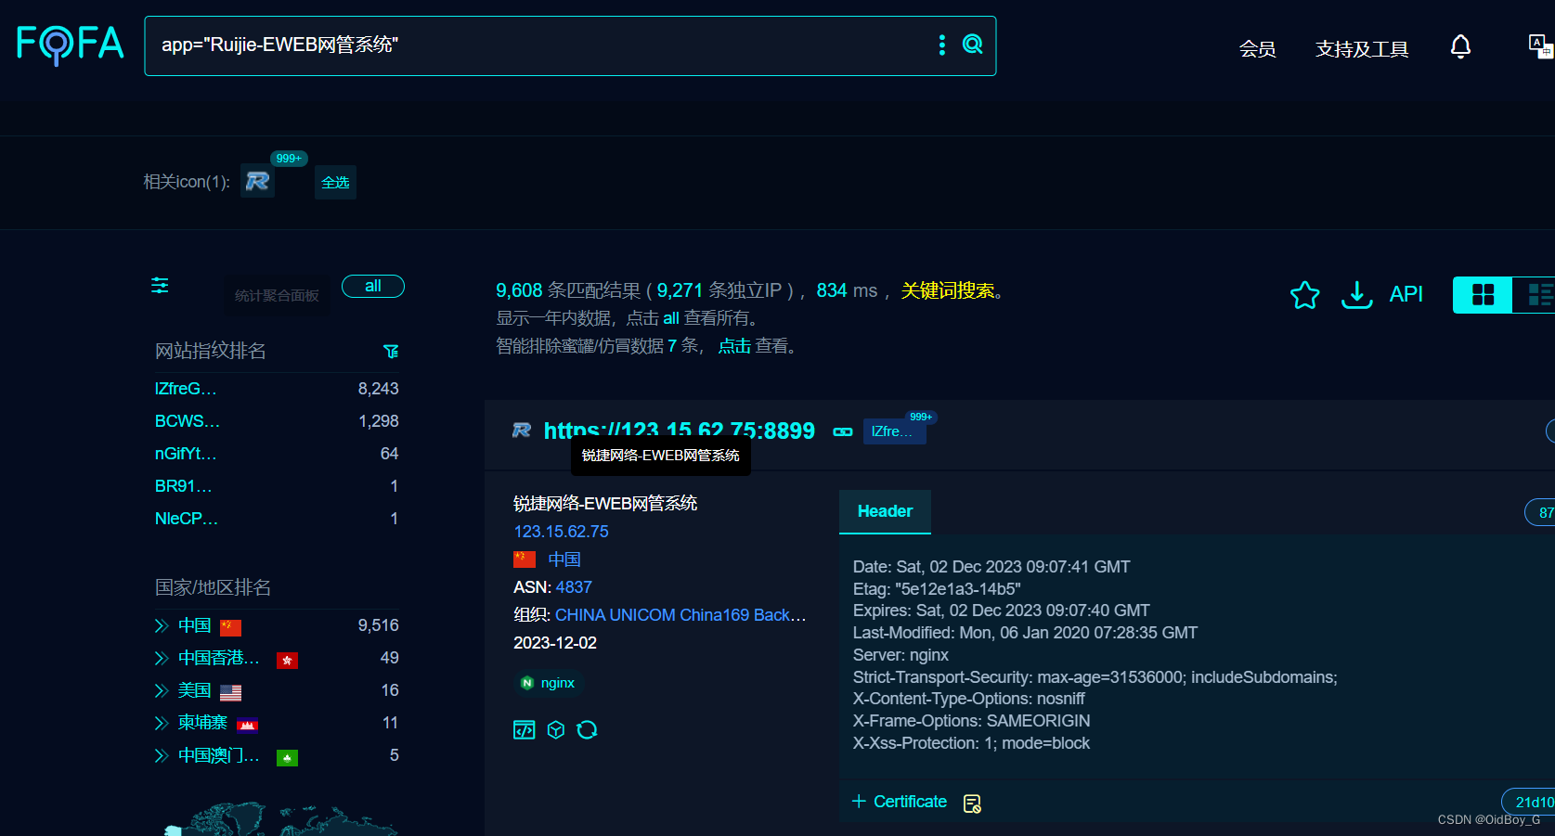This screenshot has height=836, width=1555.
Task: Click the refresh rescan icon
Action: click(x=587, y=730)
